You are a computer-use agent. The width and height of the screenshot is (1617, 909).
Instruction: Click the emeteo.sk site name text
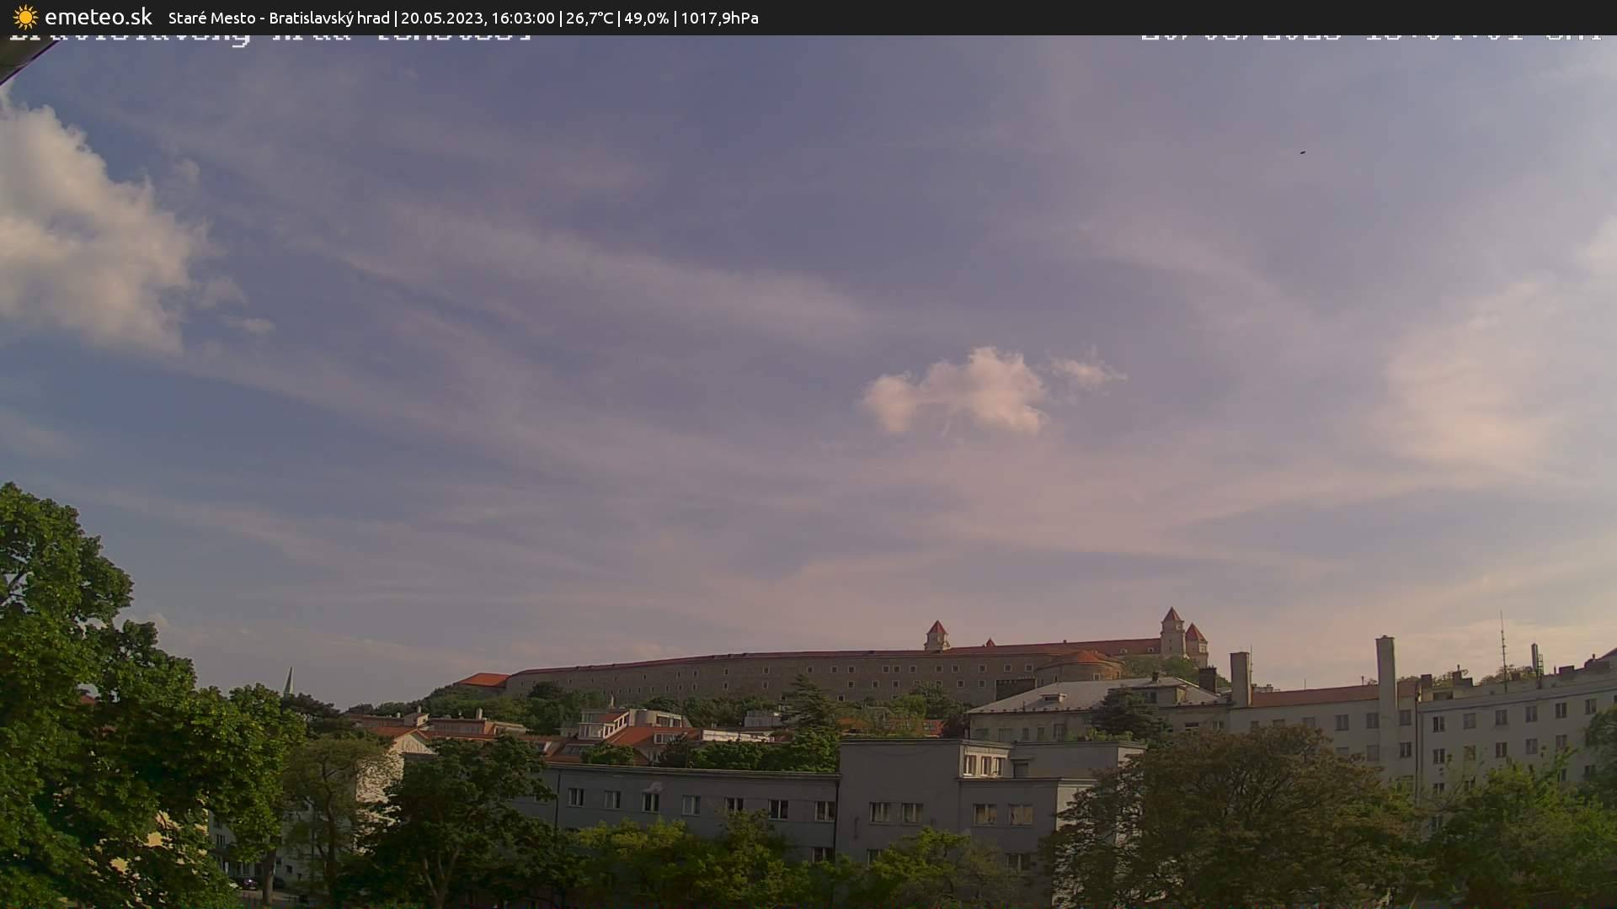point(99,17)
